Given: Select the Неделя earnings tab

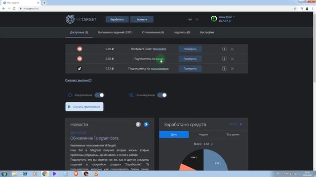Looking at the screenshot, I should click(x=203, y=134).
